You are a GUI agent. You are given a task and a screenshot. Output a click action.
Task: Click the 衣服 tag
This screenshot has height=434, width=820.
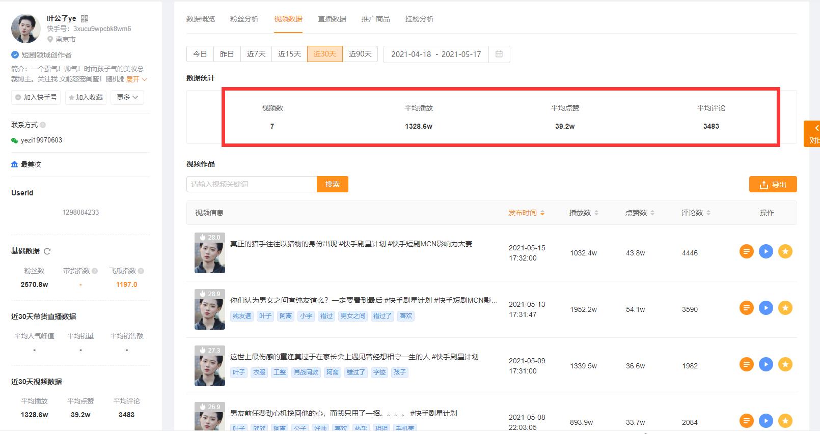click(x=259, y=372)
